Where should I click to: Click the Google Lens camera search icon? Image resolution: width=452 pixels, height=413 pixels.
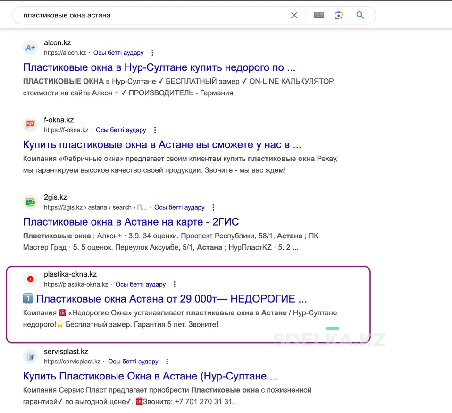(x=338, y=15)
